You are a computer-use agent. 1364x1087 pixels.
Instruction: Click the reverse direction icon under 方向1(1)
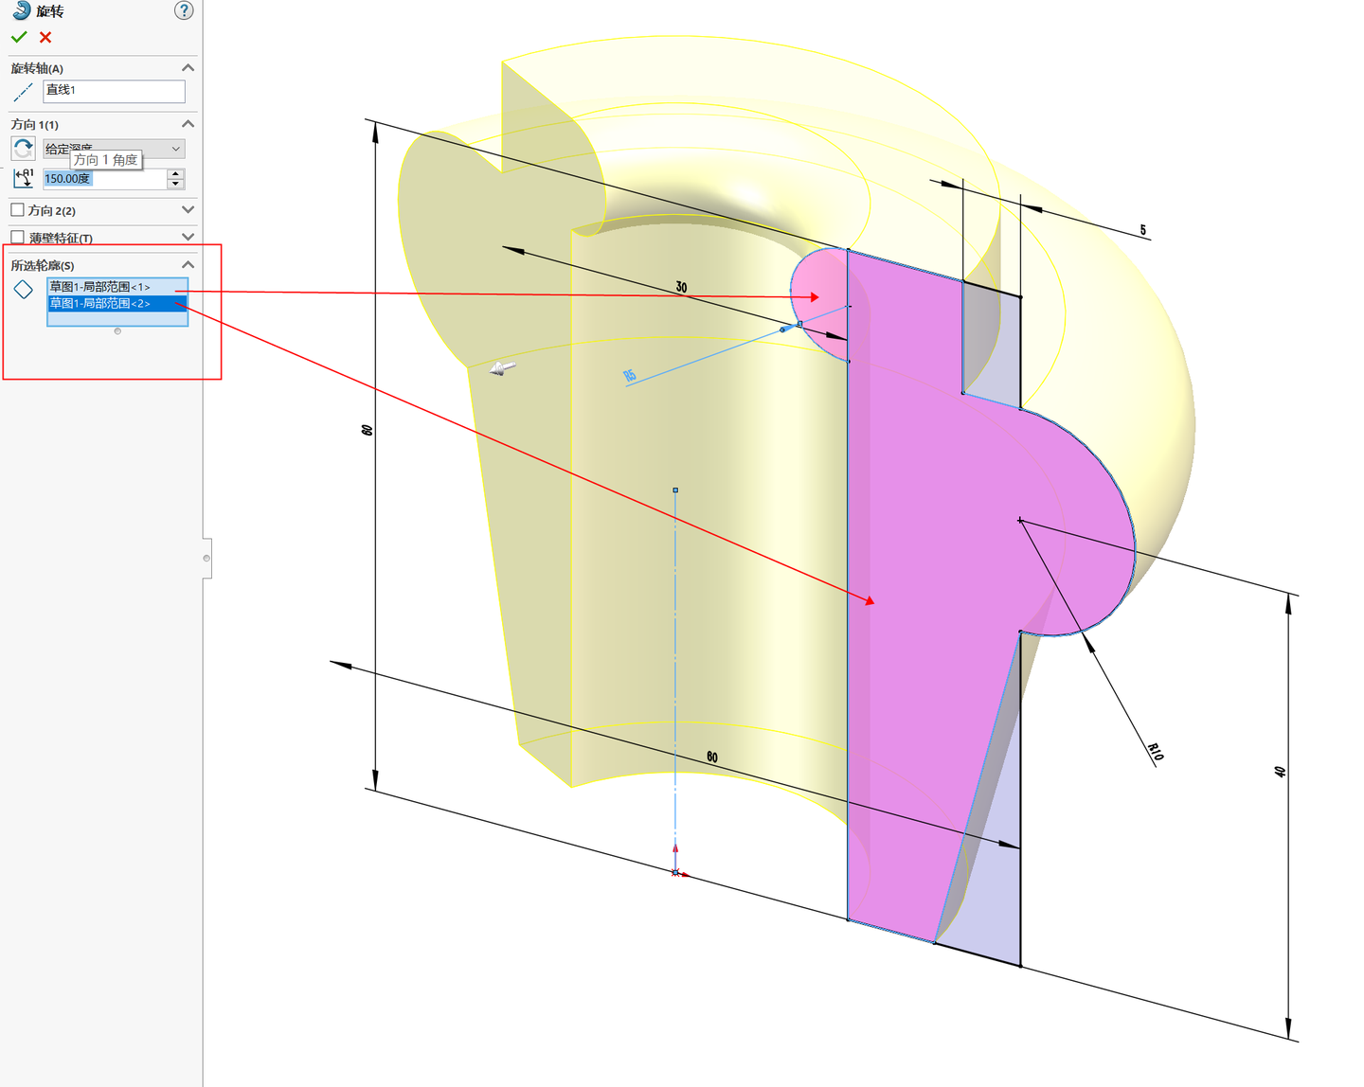pos(22,148)
